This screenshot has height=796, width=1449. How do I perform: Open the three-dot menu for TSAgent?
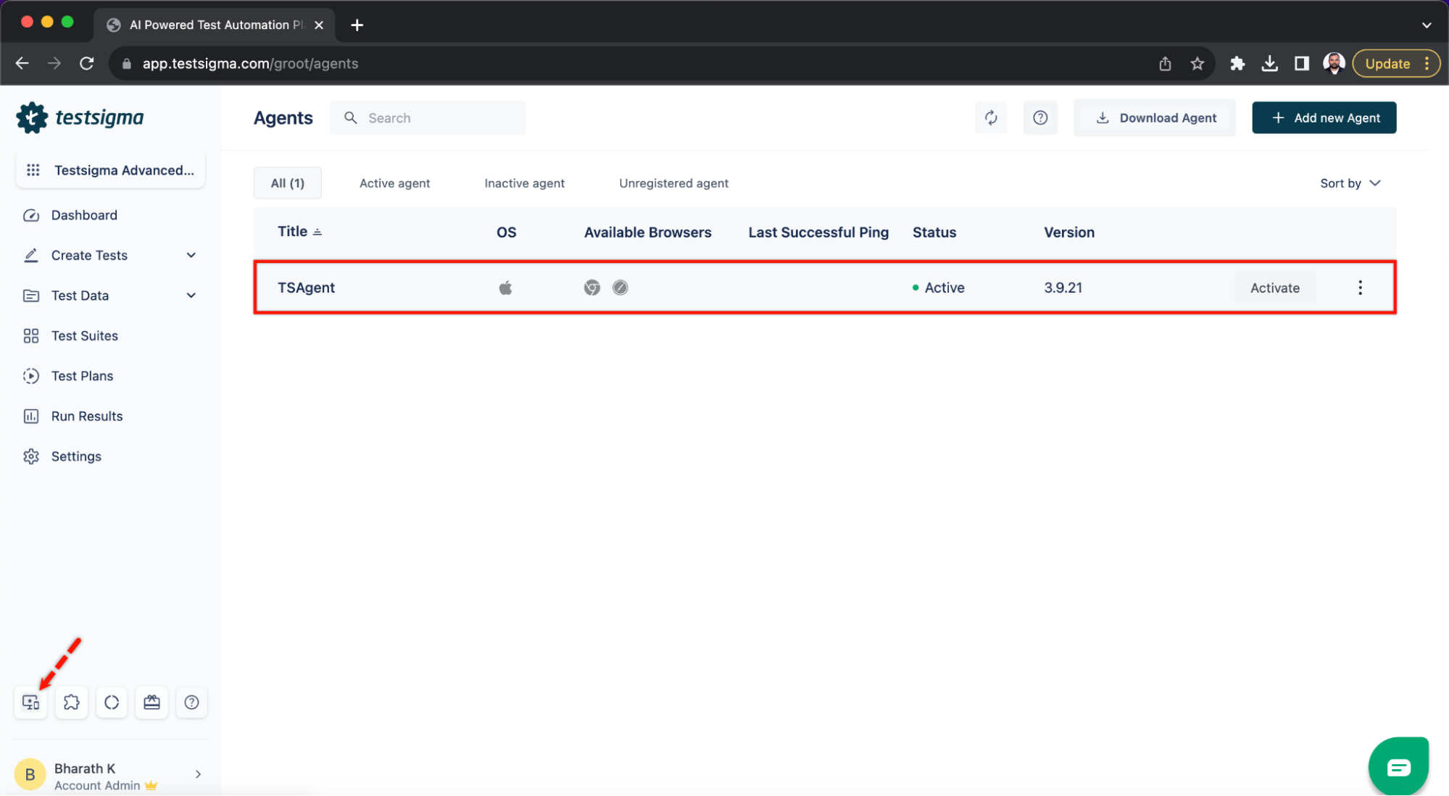click(1360, 288)
